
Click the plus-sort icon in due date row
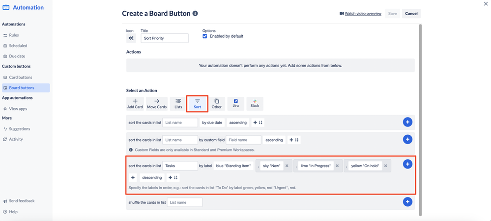click(x=258, y=123)
